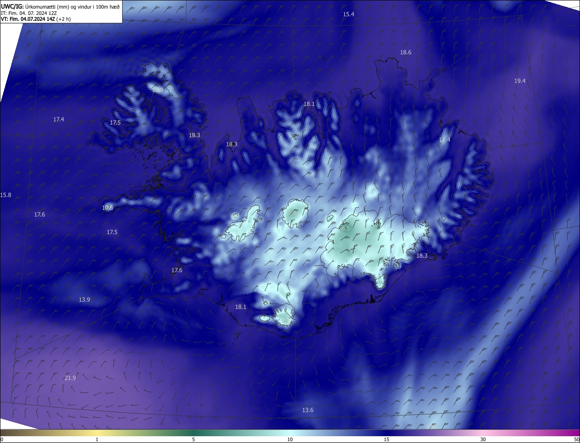
Task: Select the 19.4 value label
Action: 520,81
